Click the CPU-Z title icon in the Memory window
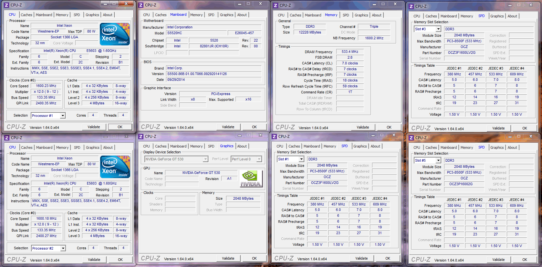 [276, 5]
